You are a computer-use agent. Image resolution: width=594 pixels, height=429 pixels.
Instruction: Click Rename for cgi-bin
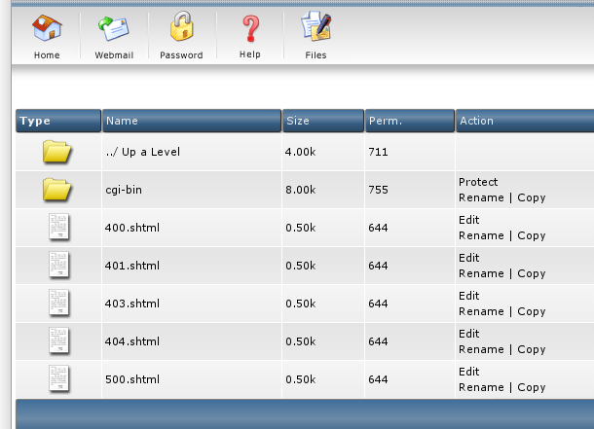coord(481,197)
